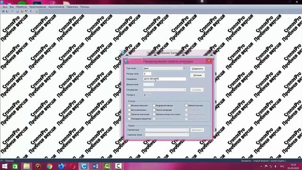The image size is (302, 170).
Task: Open File Explorer from the taskbar
Action: click(x=26, y=166)
